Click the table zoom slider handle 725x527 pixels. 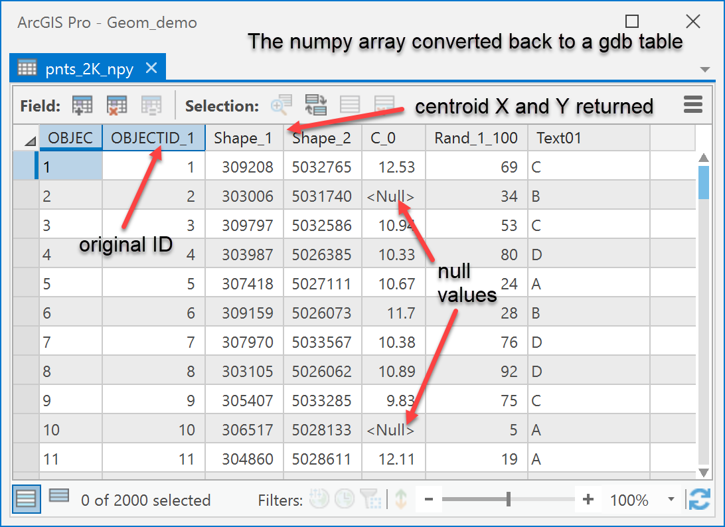pos(509,499)
